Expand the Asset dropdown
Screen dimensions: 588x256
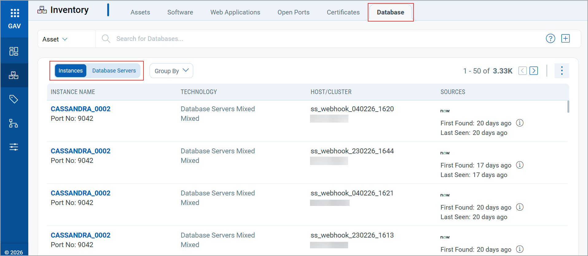[55, 39]
